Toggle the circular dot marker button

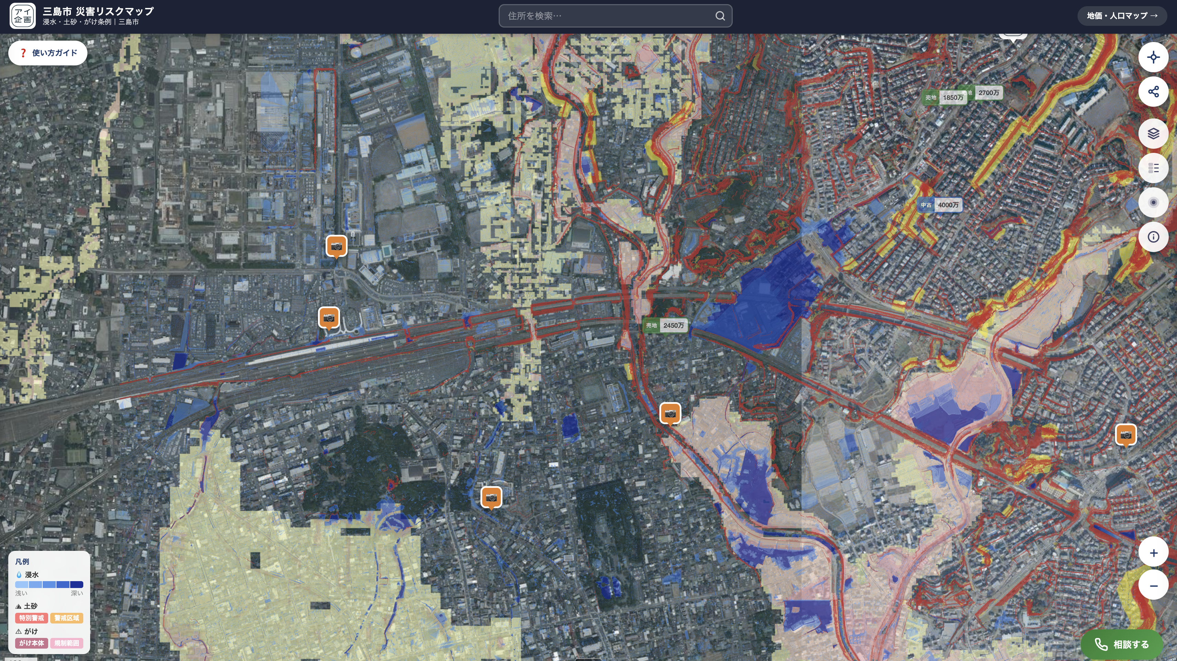[1153, 202]
